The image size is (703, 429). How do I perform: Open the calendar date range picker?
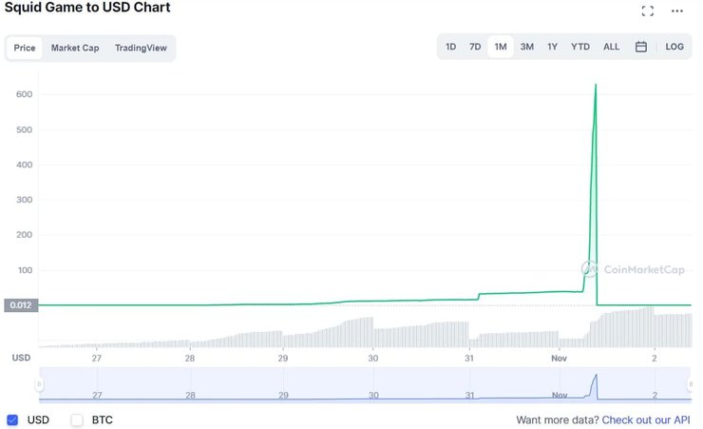tap(641, 47)
